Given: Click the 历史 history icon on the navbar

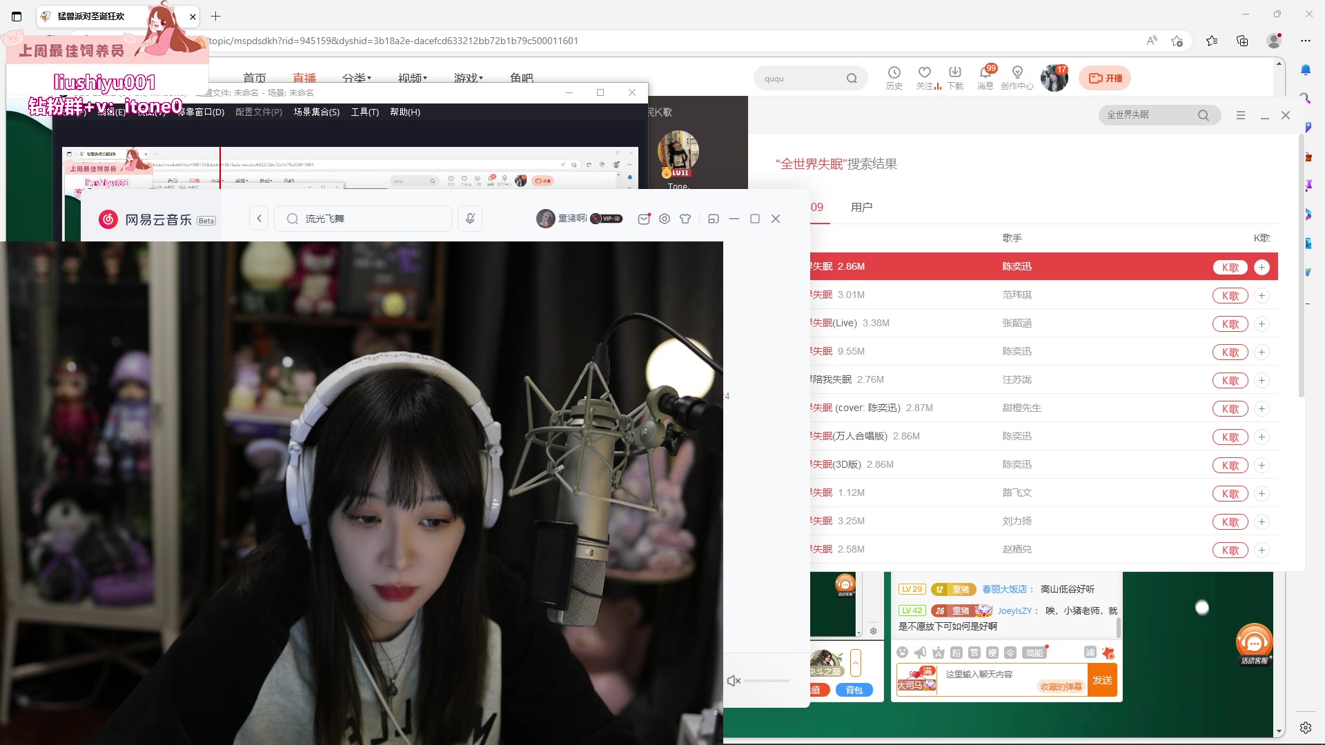Looking at the screenshot, I should click(x=894, y=77).
